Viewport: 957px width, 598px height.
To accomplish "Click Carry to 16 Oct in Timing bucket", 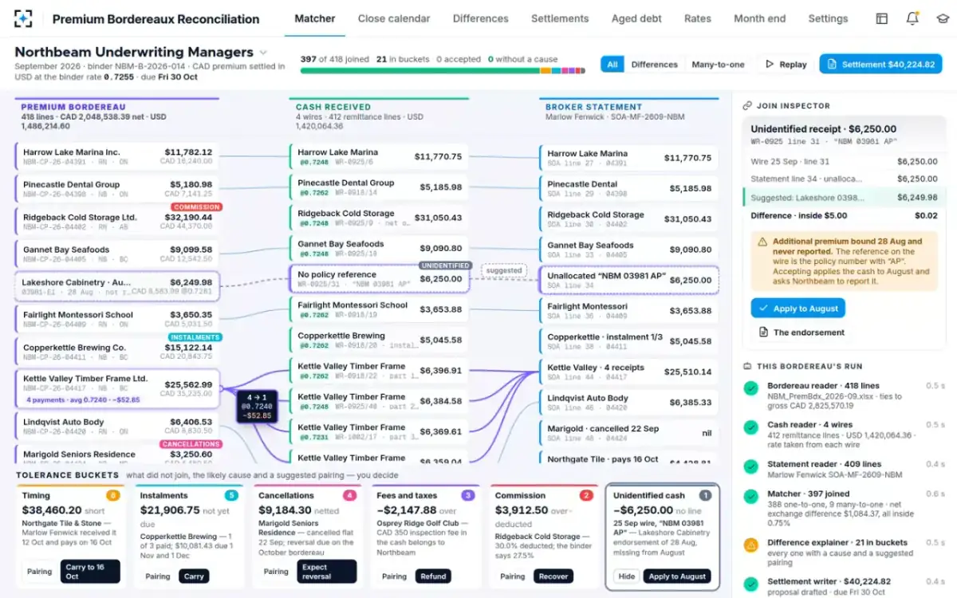I will [90, 572].
